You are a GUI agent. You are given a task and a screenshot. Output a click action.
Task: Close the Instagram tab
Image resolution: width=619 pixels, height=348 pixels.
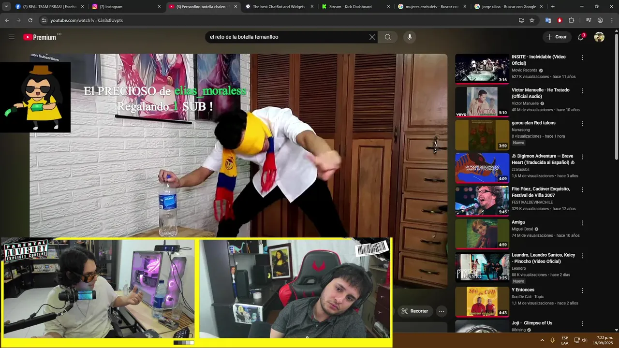pyautogui.click(x=159, y=7)
